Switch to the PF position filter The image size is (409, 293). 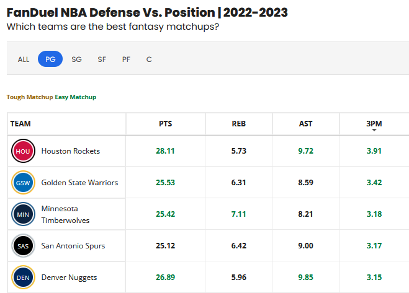point(126,59)
